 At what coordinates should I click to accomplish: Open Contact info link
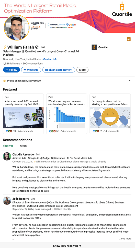[50, 59]
